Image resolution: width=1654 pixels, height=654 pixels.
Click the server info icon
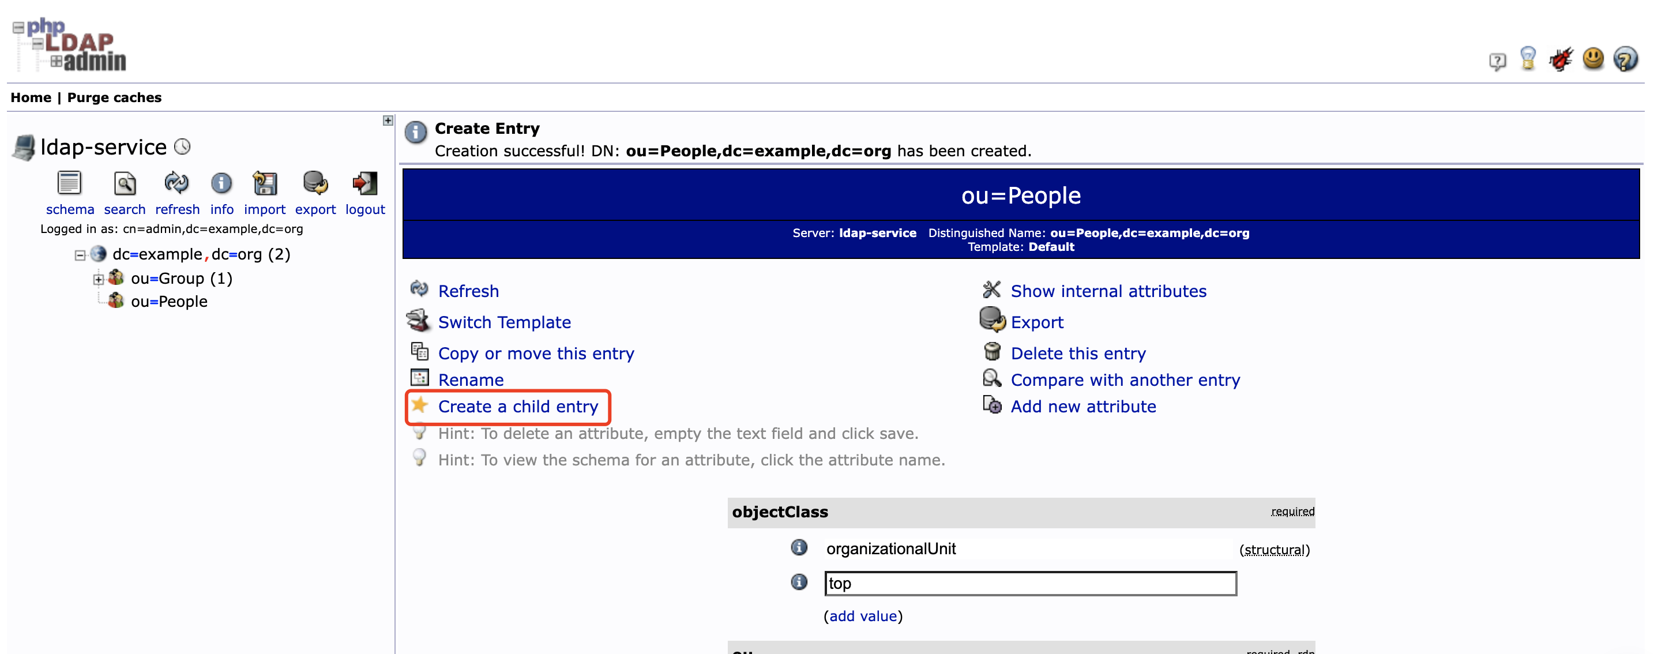click(221, 183)
